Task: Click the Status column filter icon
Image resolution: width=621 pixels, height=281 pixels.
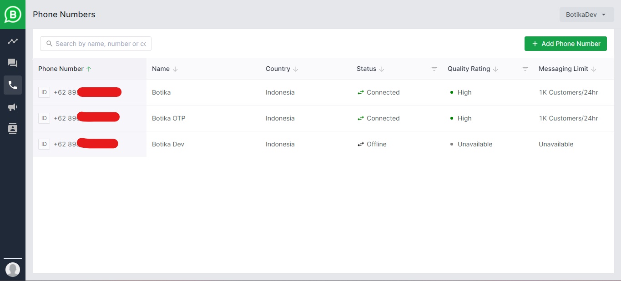Action: tap(434, 69)
